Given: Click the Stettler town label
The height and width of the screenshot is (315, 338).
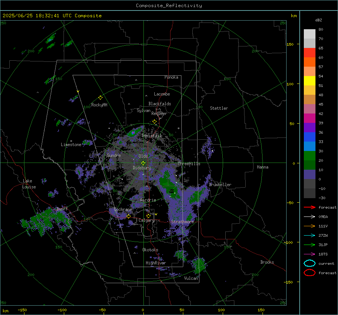Looking at the screenshot, I should 219,108.
